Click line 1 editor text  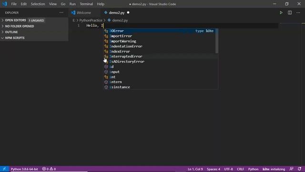pyautogui.click(x=95, y=25)
